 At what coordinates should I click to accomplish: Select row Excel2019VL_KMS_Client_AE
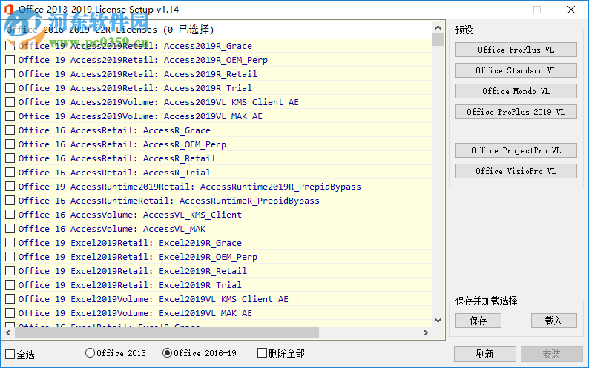click(217, 299)
